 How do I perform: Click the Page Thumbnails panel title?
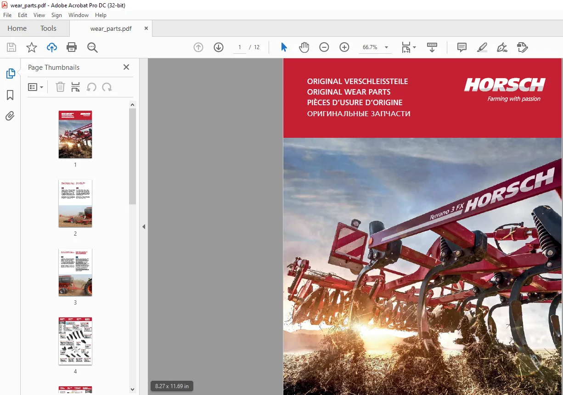pos(54,67)
